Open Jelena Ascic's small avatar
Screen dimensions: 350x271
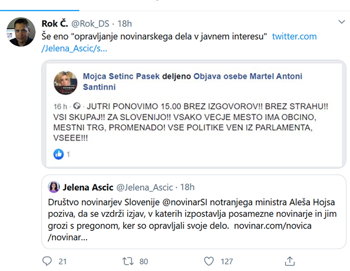pyautogui.click(x=54, y=187)
